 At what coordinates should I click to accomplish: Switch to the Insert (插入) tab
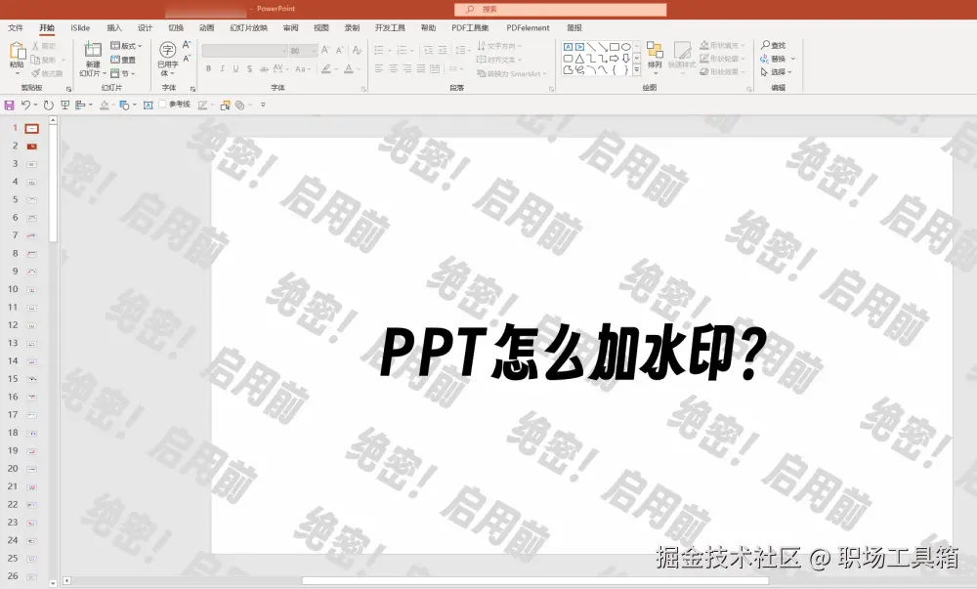114,28
